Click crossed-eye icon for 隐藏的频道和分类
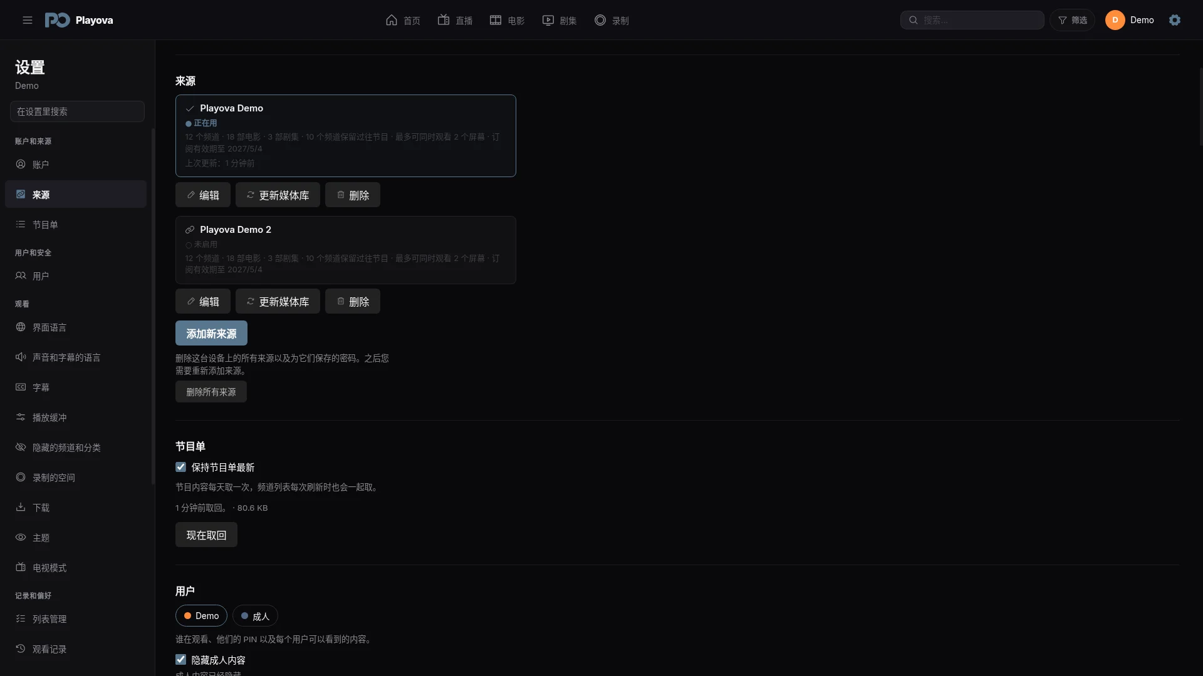The height and width of the screenshot is (676, 1203). (x=21, y=447)
